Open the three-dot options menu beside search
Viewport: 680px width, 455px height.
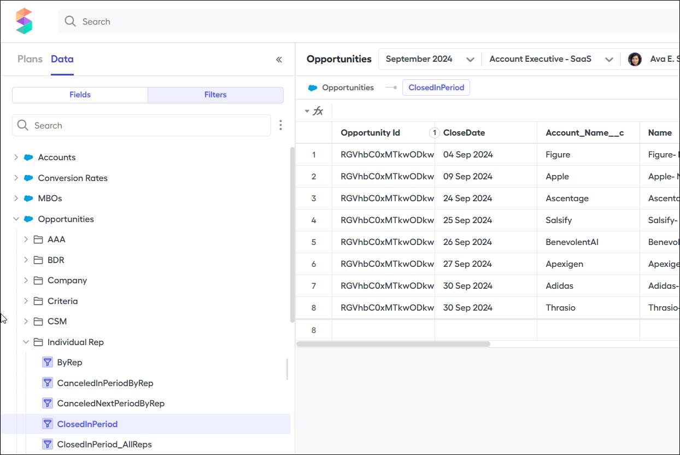point(280,125)
